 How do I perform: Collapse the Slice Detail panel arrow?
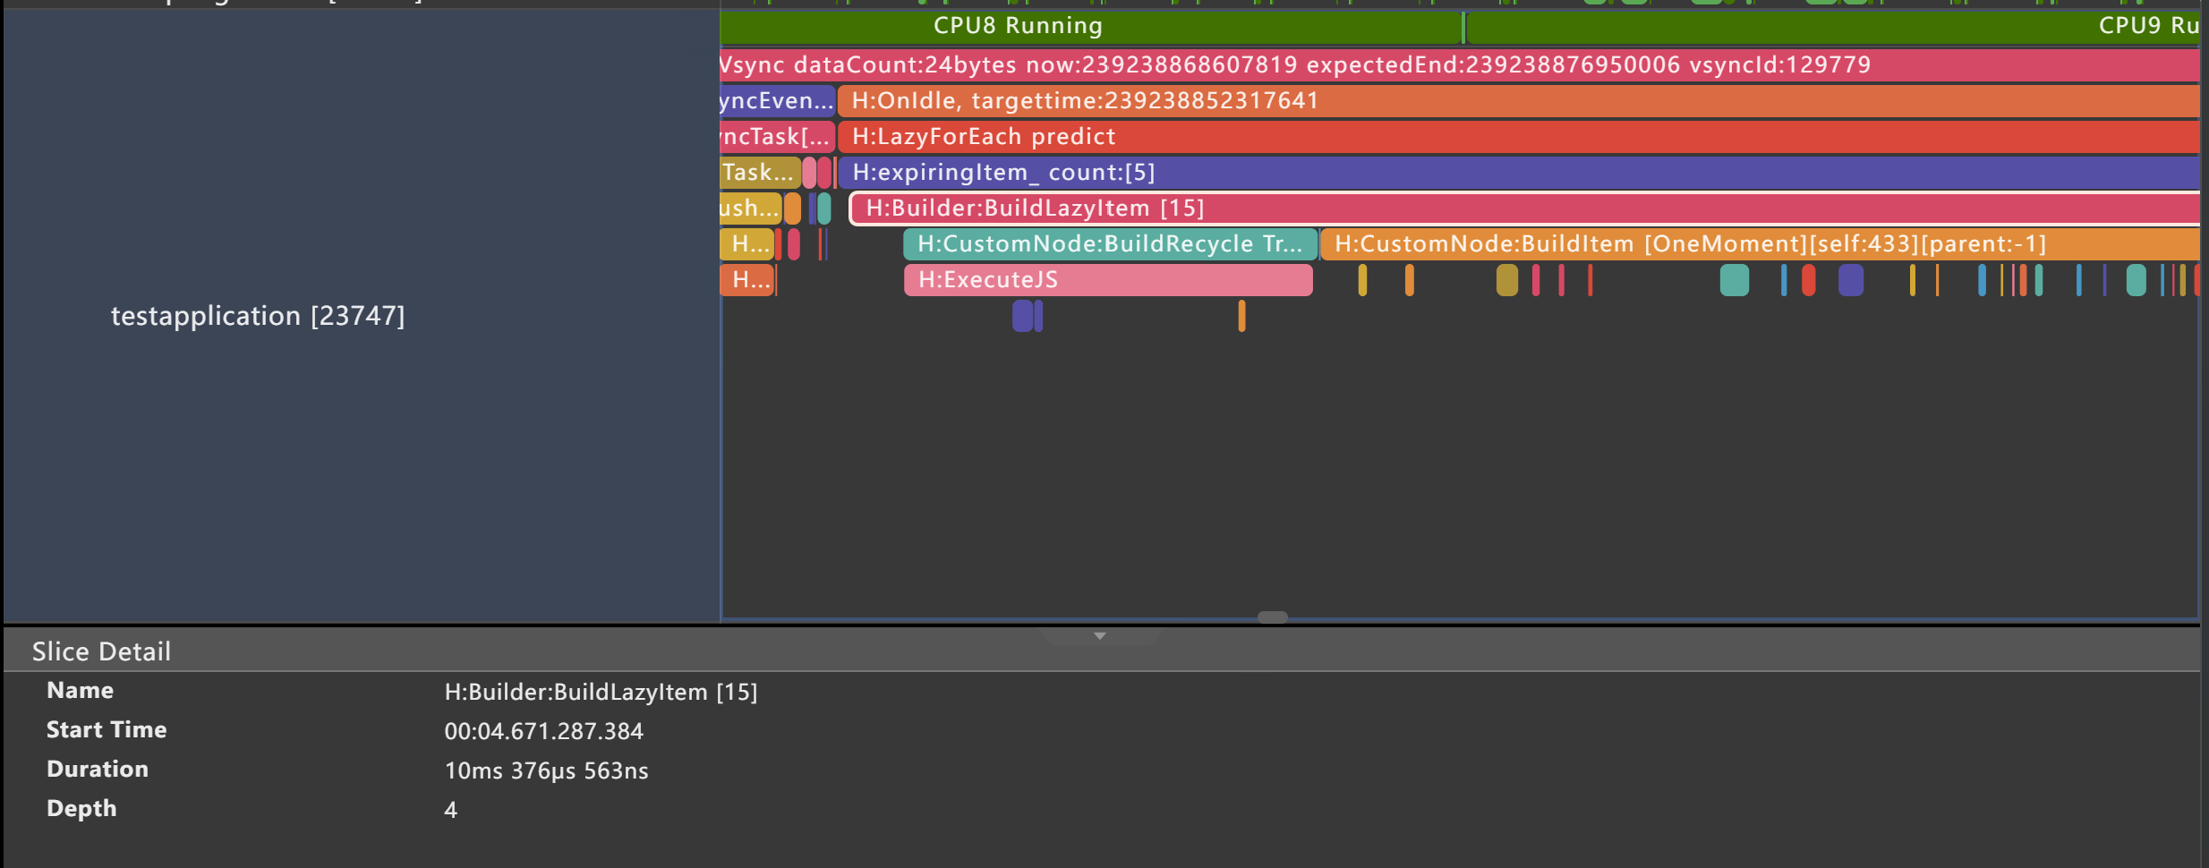(x=1100, y=636)
